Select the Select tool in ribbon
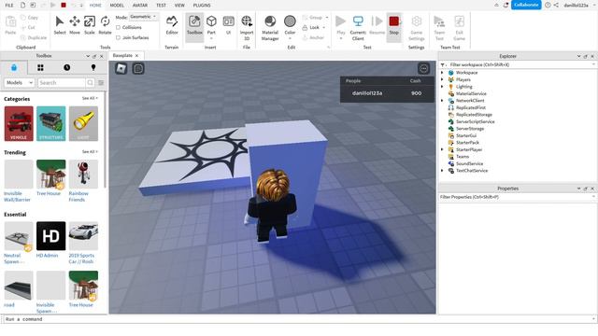The image size is (598, 336). 60,25
